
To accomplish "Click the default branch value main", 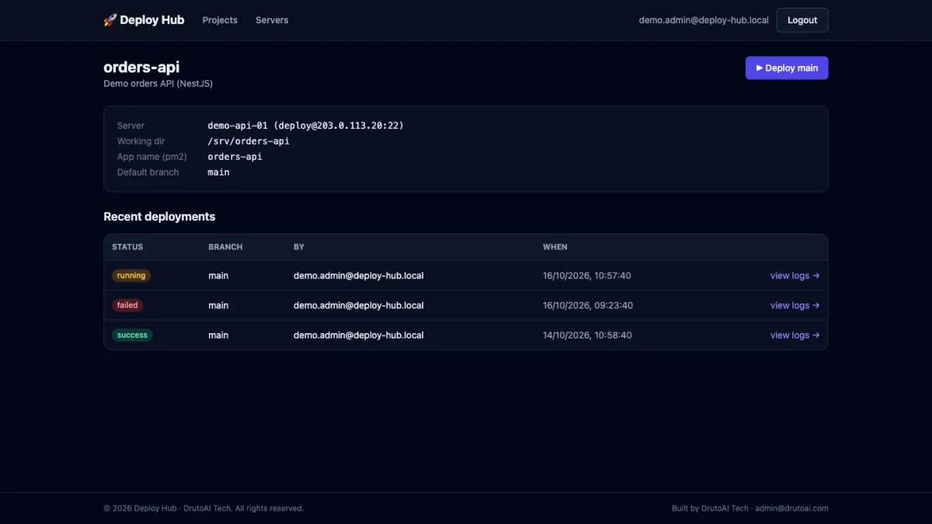I will [x=218, y=172].
